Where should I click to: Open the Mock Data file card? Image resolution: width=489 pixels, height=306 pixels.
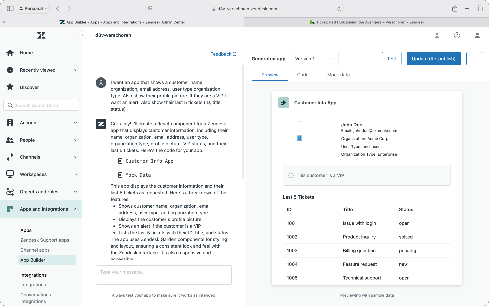click(x=170, y=175)
